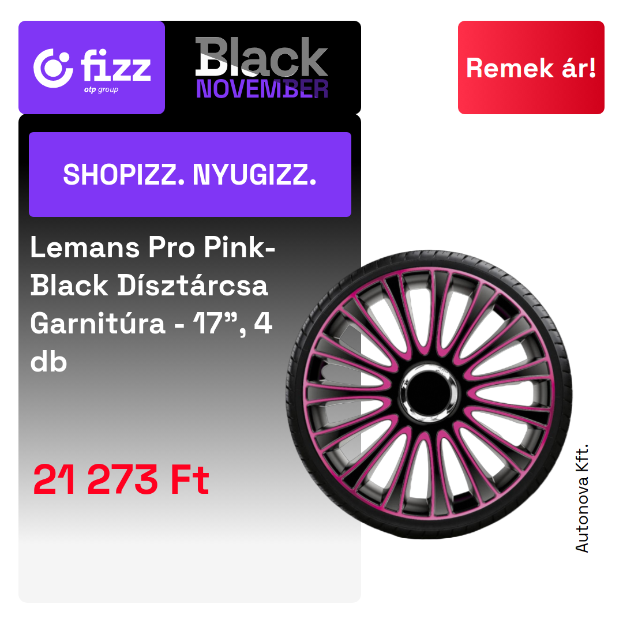Viewport: 623px width, 623px height.
Task: Click the SHOPIZZ. NYUGIZZ. purple banner
Action: pos(190,174)
